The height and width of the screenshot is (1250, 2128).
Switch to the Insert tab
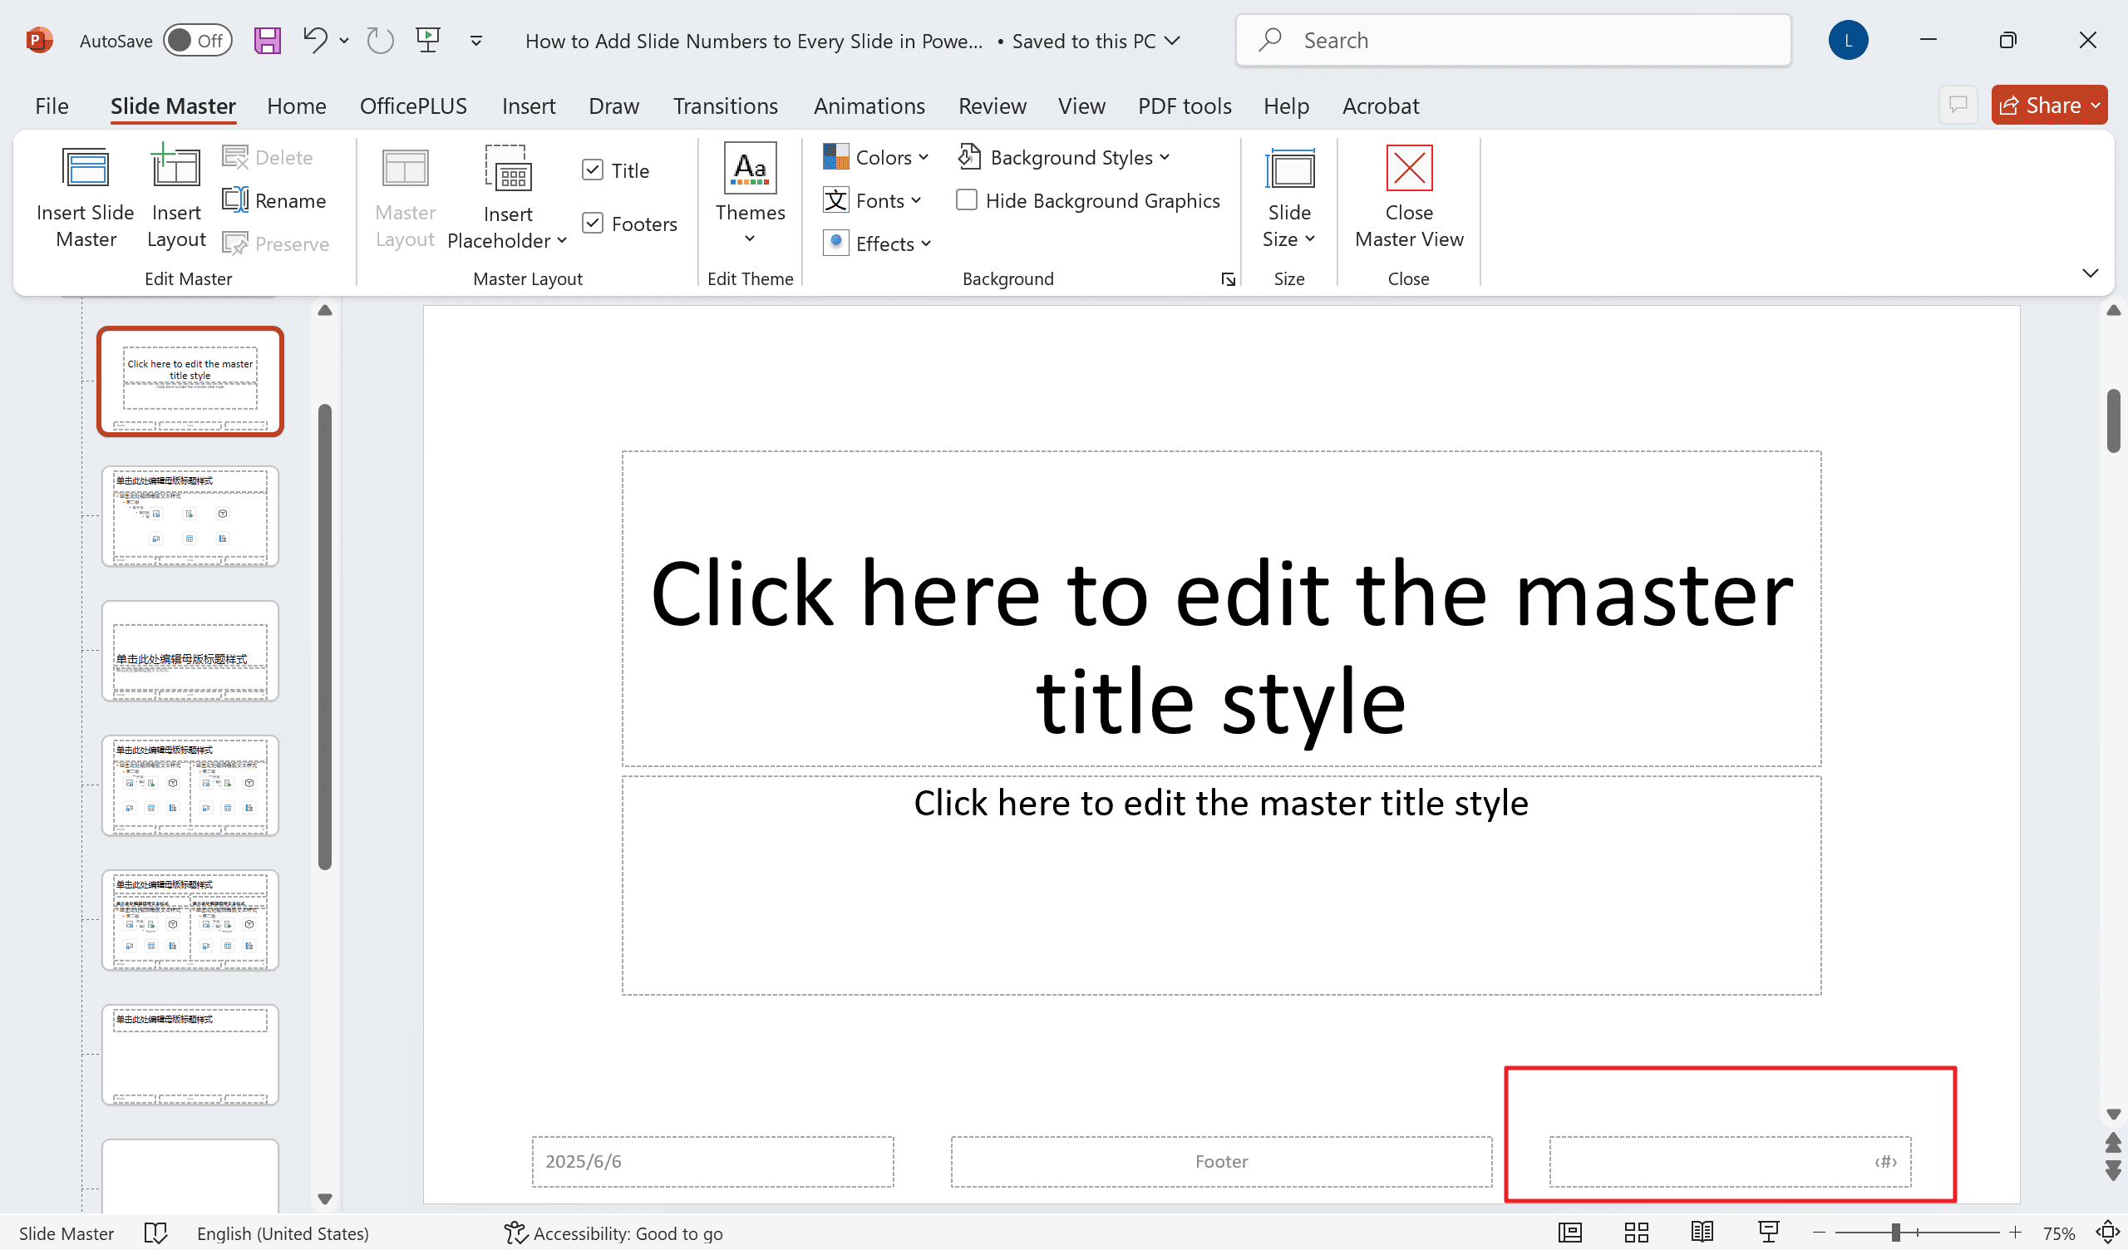[x=529, y=106]
